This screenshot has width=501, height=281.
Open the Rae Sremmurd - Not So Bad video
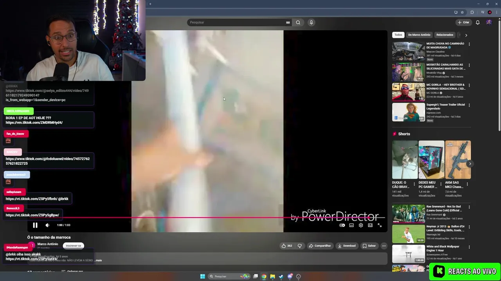tap(408, 213)
